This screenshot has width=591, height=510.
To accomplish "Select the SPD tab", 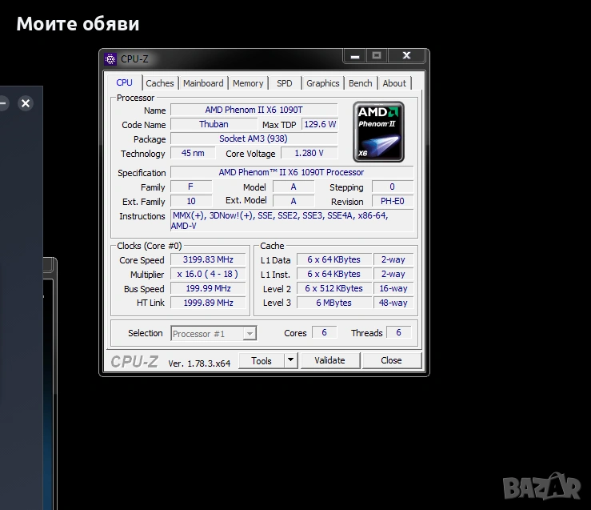I will click(285, 83).
